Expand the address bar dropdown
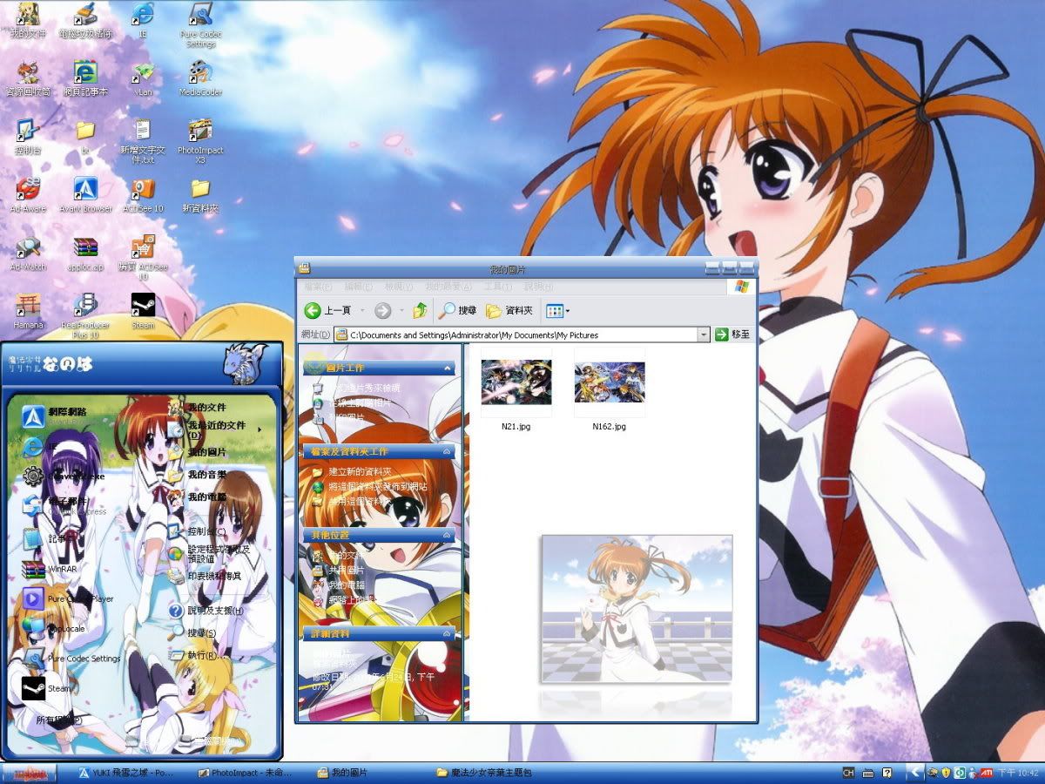1045x784 pixels. (x=704, y=335)
